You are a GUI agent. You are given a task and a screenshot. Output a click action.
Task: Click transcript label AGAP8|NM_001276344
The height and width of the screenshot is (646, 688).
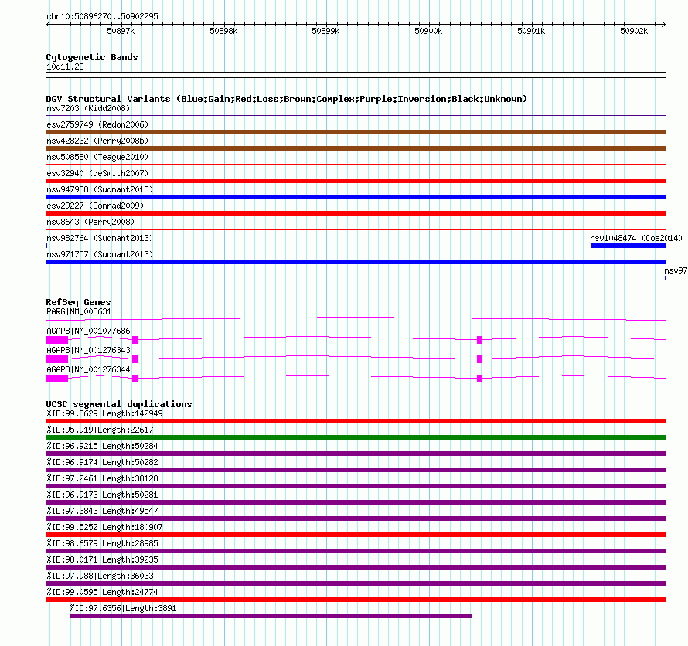coord(88,369)
